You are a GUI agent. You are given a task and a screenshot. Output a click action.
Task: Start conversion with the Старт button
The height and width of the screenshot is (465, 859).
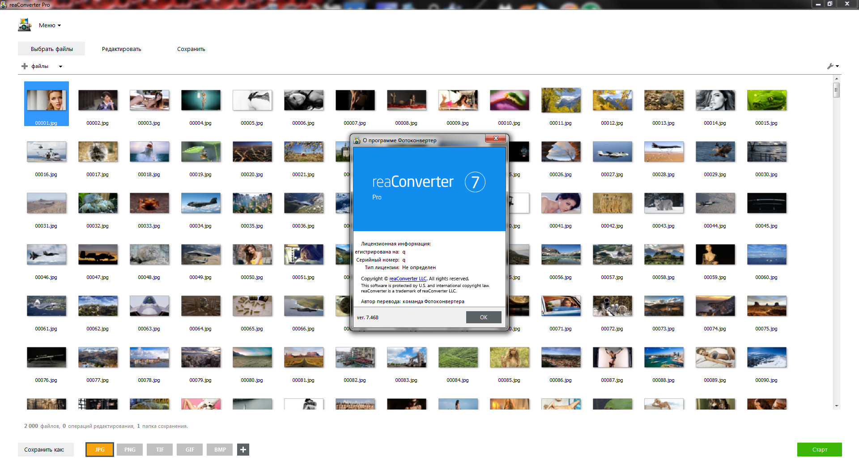point(819,450)
